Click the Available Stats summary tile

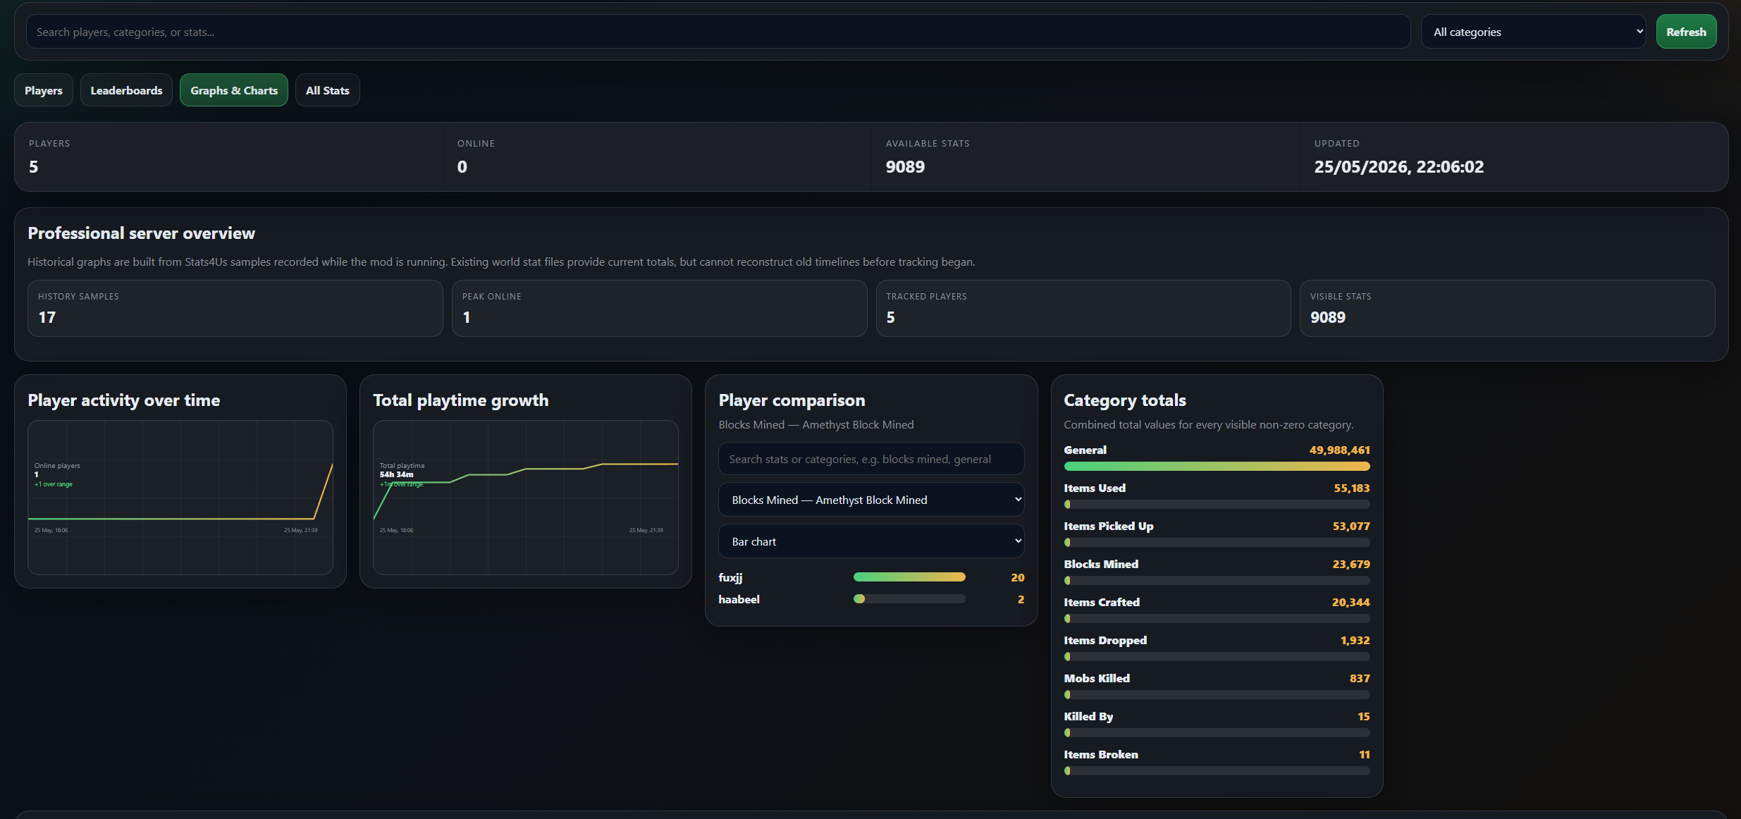click(x=1086, y=157)
